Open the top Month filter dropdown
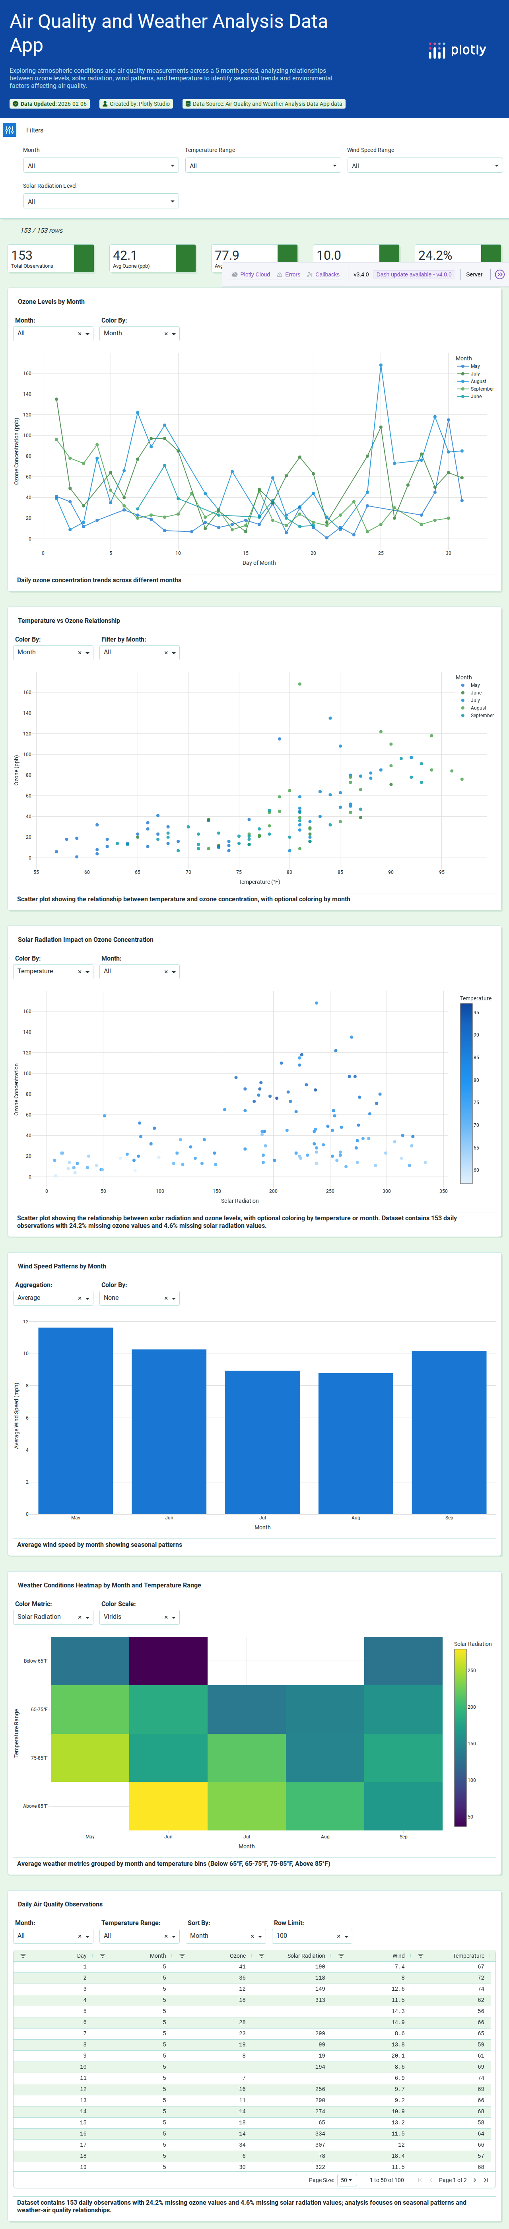Screen dimensions: 509x2229 [101, 165]
